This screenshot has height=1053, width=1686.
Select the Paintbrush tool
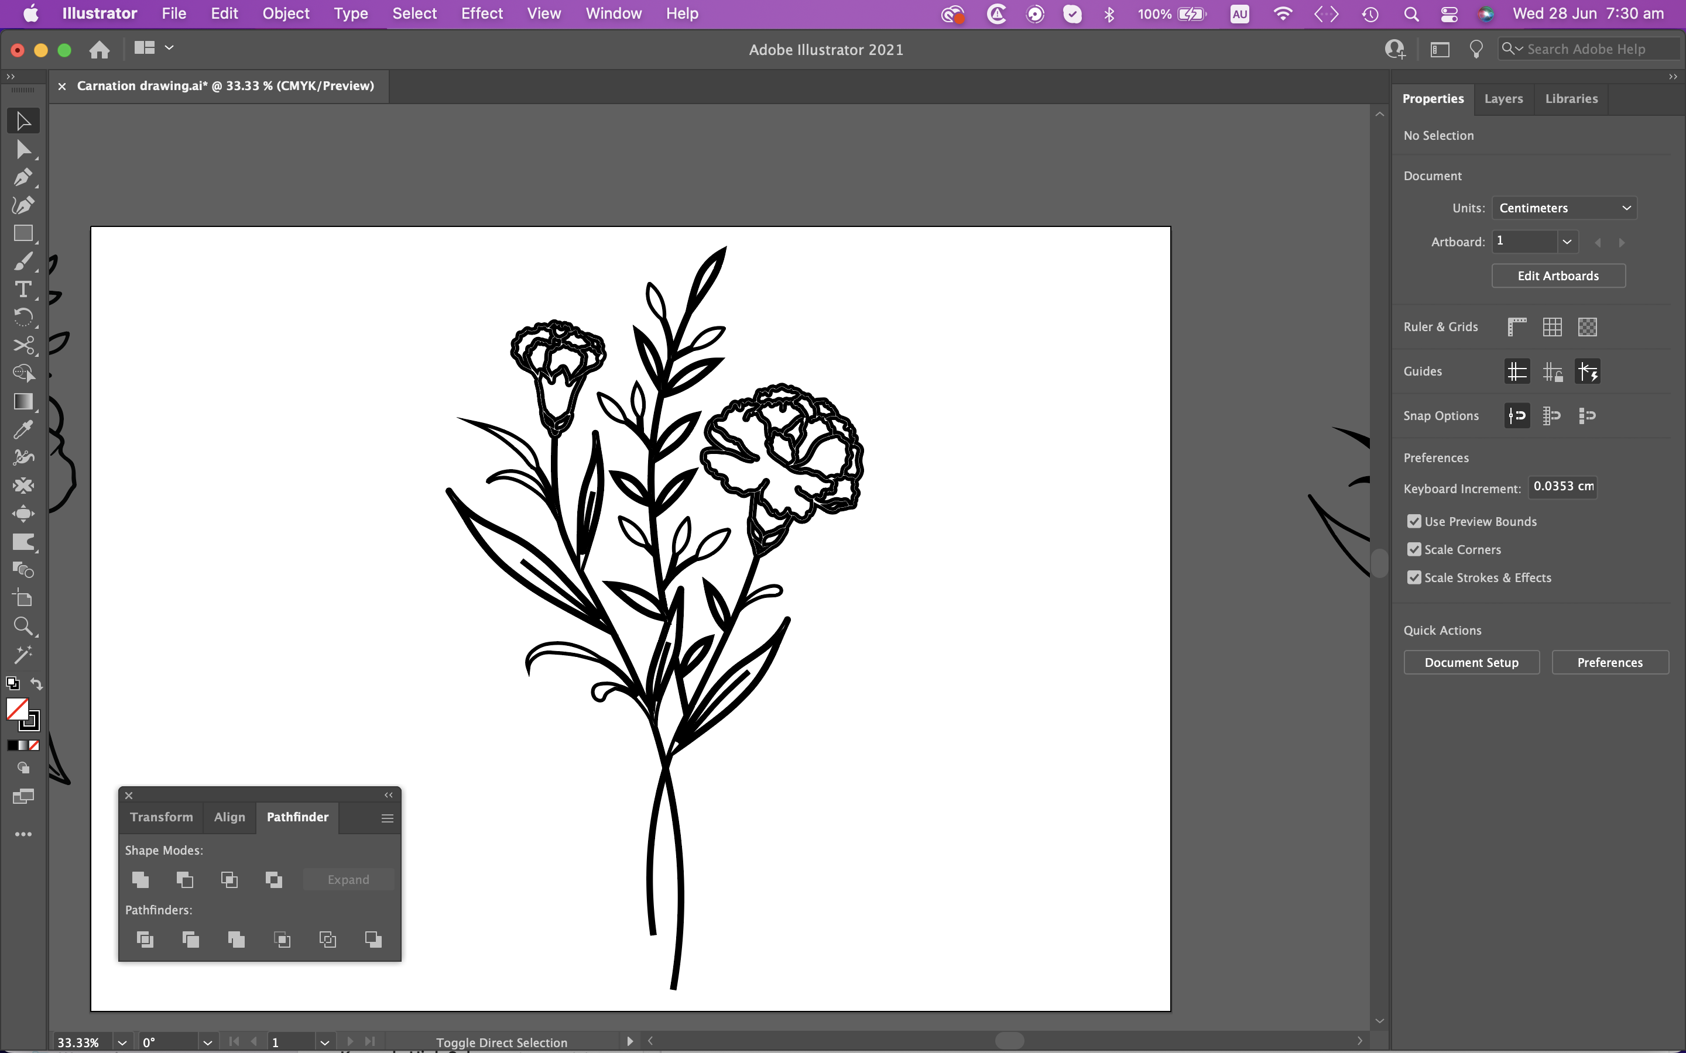(x=23, y=261)
